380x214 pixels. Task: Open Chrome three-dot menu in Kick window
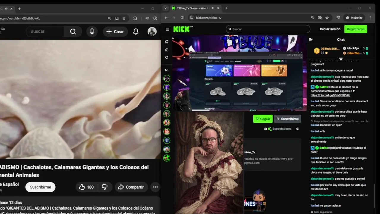click(370, 18)
